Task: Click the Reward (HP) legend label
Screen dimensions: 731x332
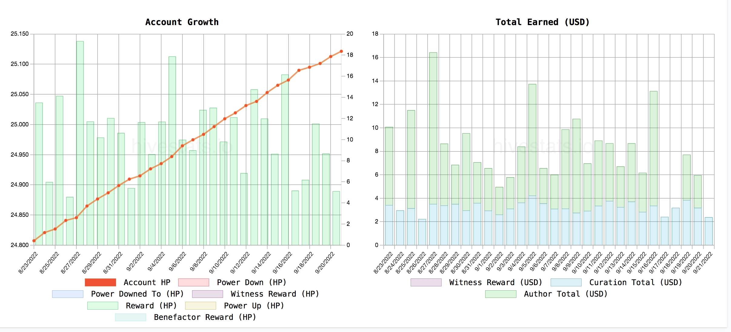Action: point(151,306)
